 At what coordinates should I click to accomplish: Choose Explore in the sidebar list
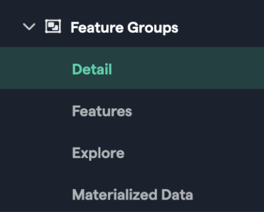pyautogui.click(x=98, y=153)
